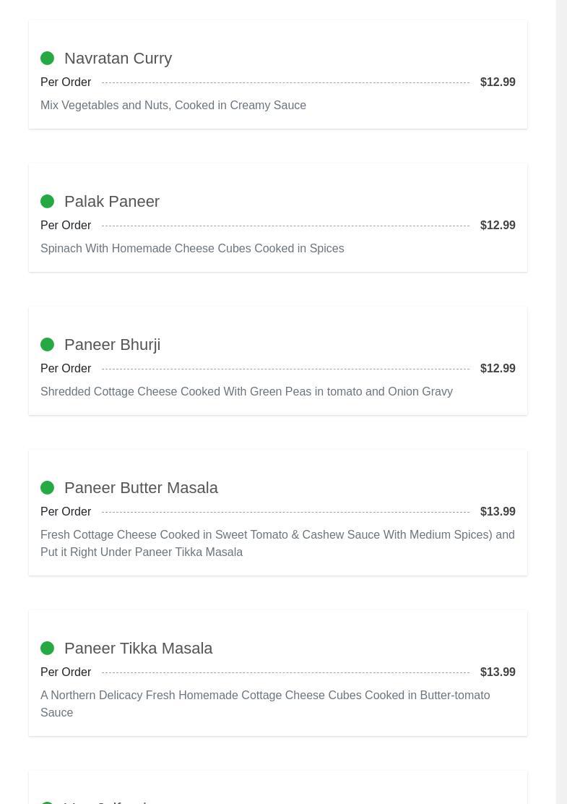Image resolution: width=567 pixels, height=804 pixels.
Task: Select the Palak Paneer dish title
Action: 112,202
